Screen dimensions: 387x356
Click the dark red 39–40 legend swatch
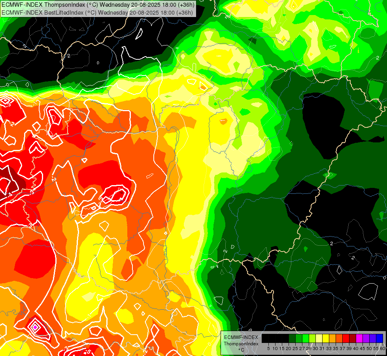(353, 339)
